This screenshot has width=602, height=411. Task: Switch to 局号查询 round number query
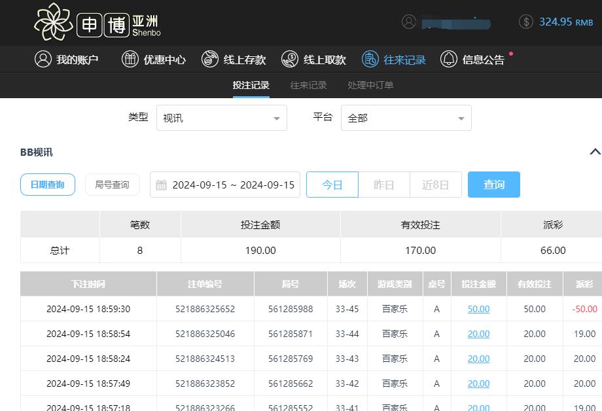(x=112, y=185)
